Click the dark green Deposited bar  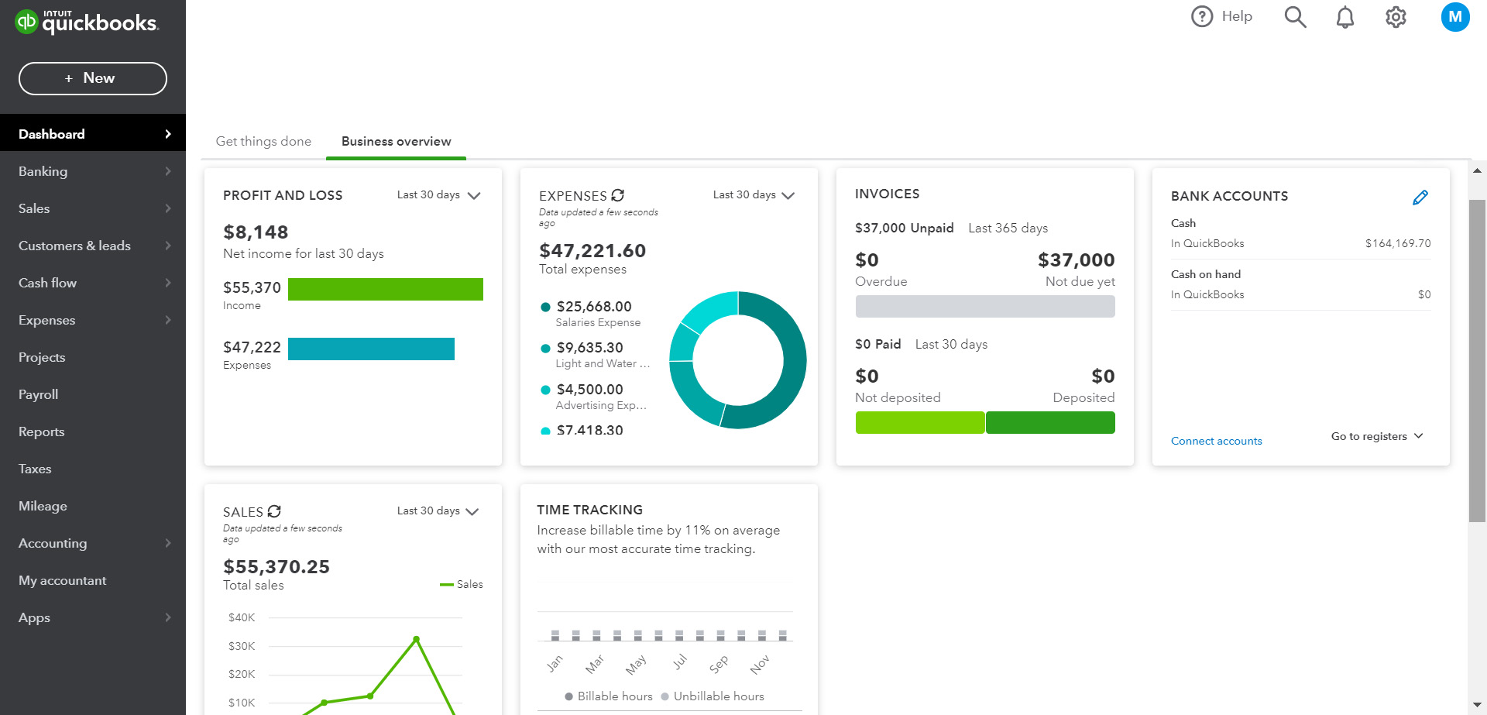click(1050, 422)
